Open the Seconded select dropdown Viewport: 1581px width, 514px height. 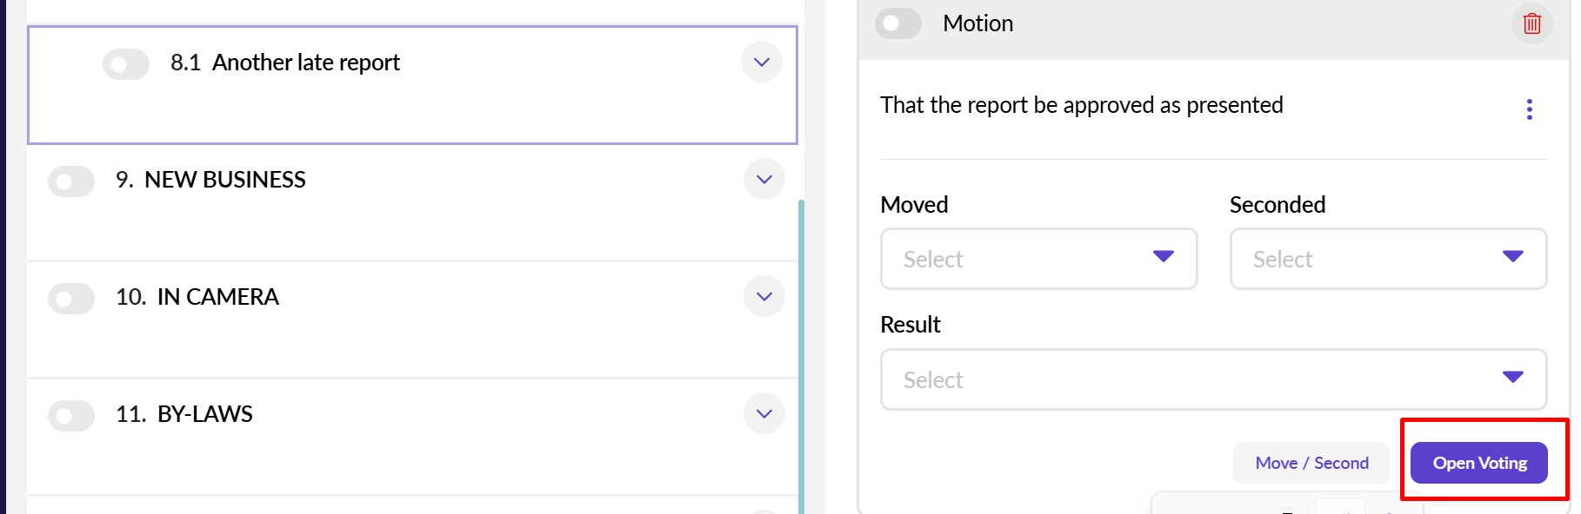click(x=1388, y=259)
